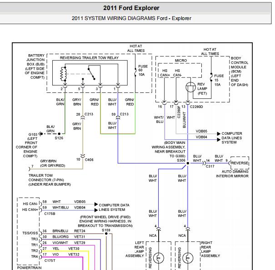Click the "BLU/ORG" wire color label
Viewport: 275px width, 270px height.
(x=60, y=237)
